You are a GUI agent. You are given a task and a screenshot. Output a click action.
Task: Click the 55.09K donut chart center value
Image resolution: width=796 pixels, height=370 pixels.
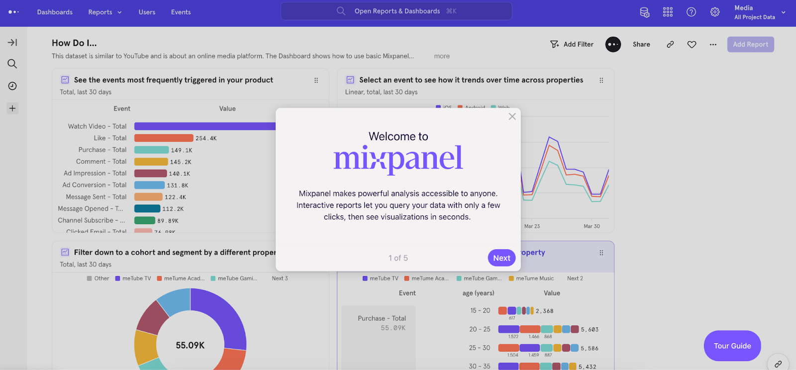click(190, 345)
